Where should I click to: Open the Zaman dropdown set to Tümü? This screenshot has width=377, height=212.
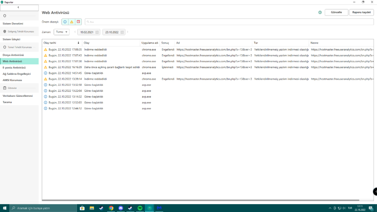(x=61, y=32)
